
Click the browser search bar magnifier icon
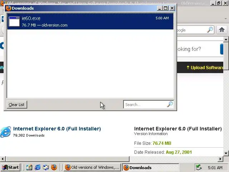point(210,30)
